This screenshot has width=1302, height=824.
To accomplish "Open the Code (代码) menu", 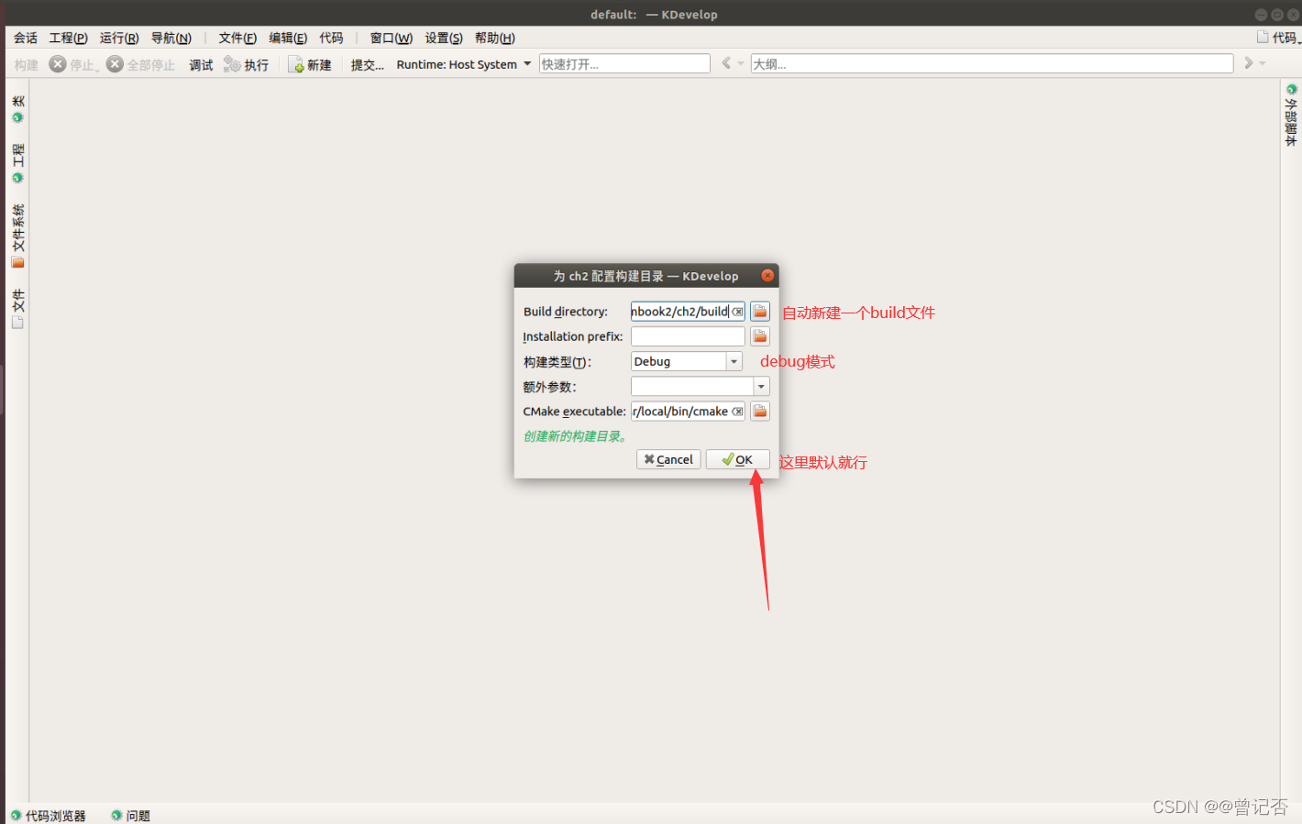I will point(331,38).
